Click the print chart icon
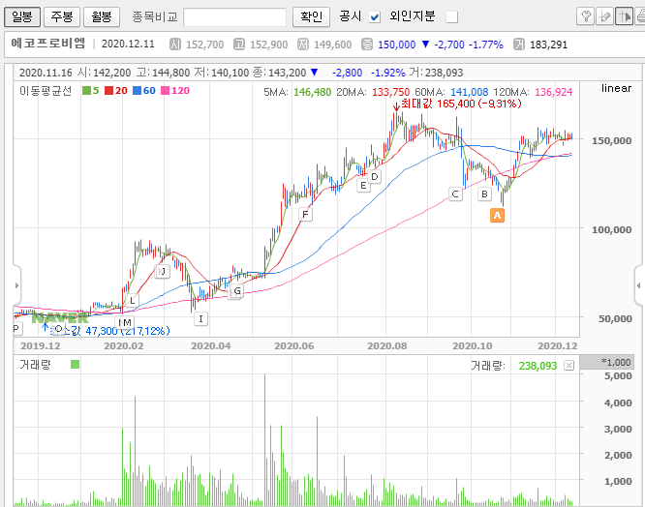 pos(640,16)
